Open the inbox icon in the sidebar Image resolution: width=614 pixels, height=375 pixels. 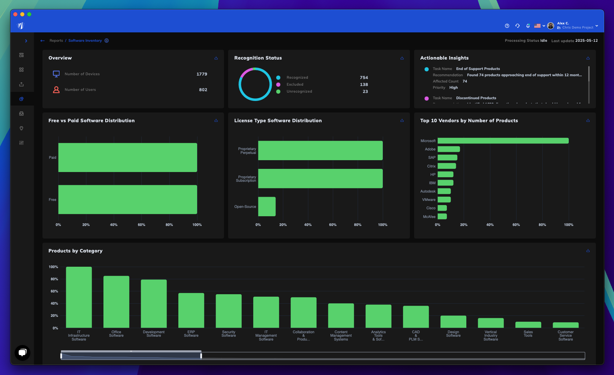[x=22, y=114]
